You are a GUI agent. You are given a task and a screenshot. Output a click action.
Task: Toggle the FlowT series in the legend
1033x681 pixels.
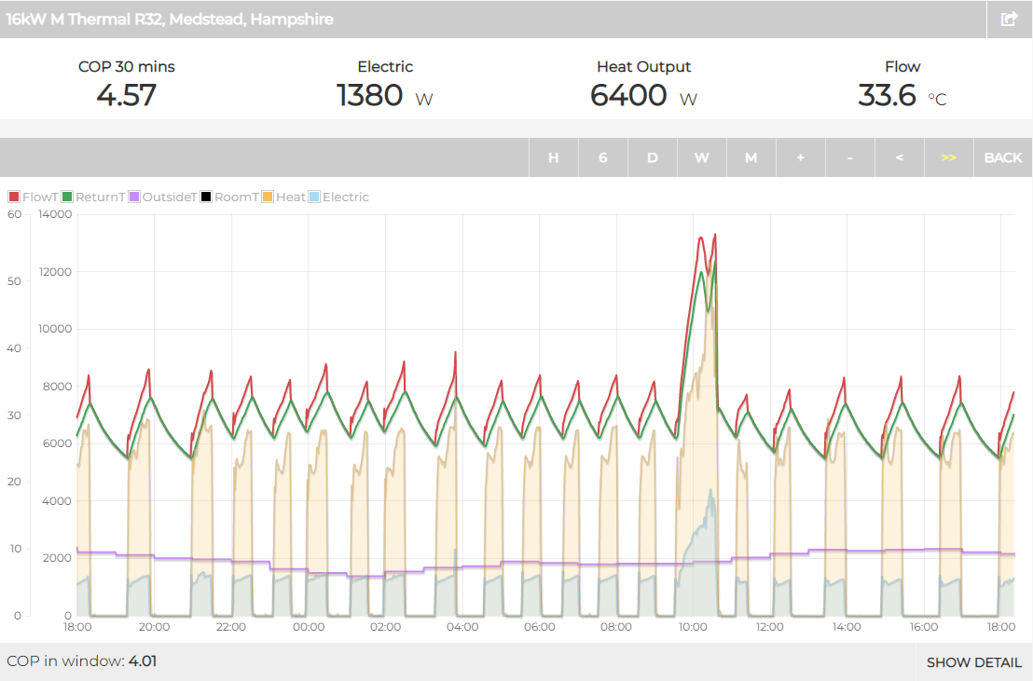[34, 197]
